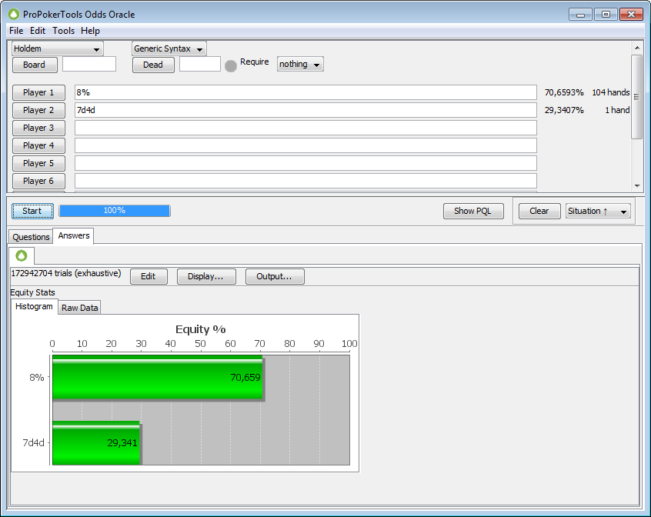Click the Show PQL button

coord(473,211)
